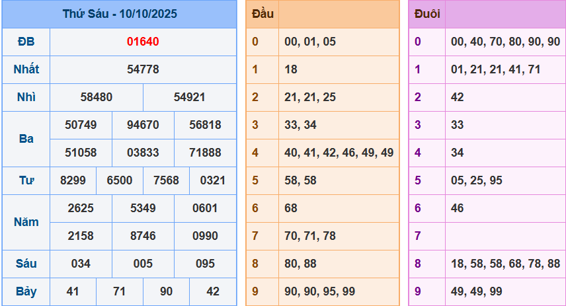
Task: Select fifth prize number 2625
Action: [x=81, y=208]
